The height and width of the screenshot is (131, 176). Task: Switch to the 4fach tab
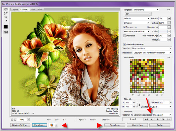[40, 10]
